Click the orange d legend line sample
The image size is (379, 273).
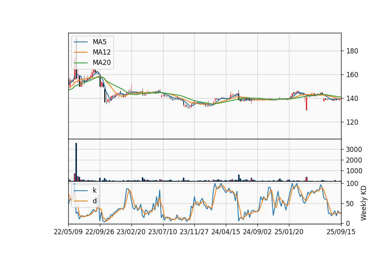(x=81, y=201)
